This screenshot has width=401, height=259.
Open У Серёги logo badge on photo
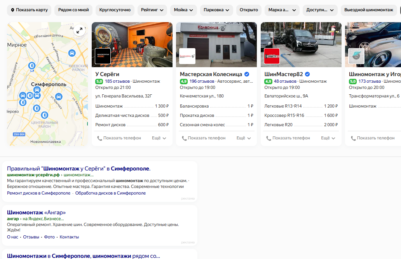tap(103, 56)
